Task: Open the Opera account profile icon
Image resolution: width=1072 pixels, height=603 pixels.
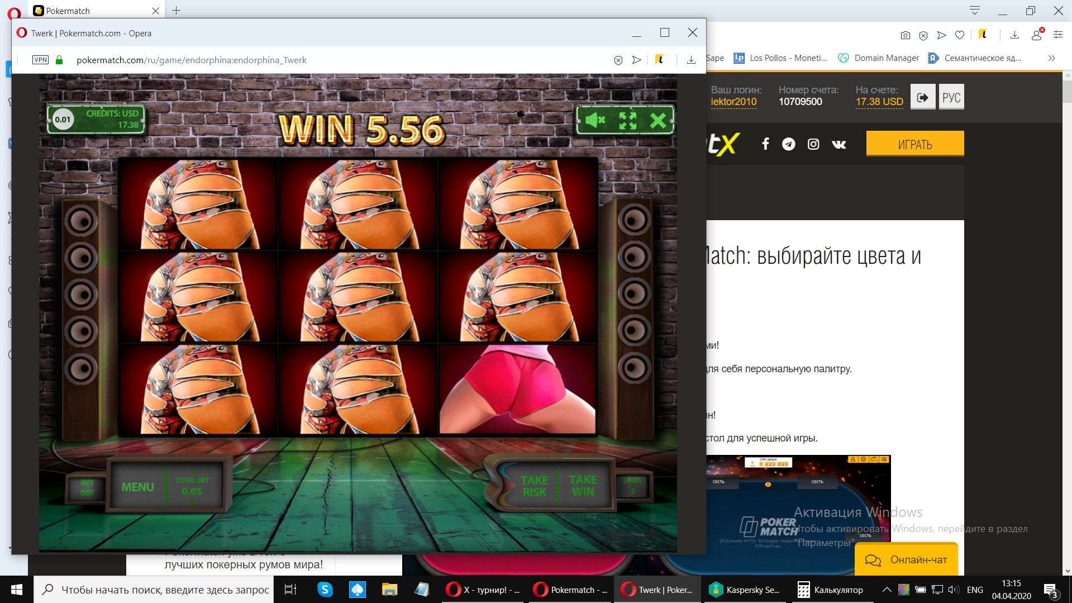Action: coord(1037,34)
